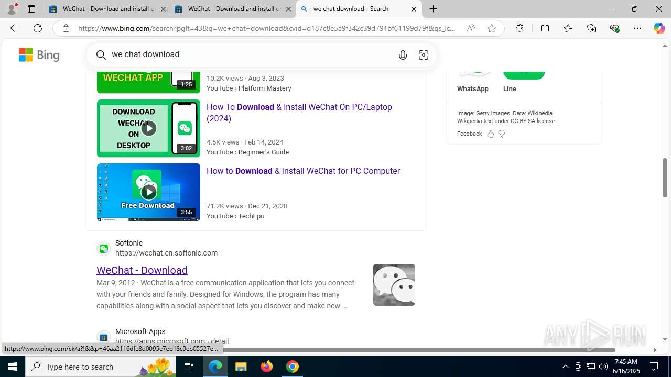Open the notification center icon
671x377 pixels.
point(654,367)
